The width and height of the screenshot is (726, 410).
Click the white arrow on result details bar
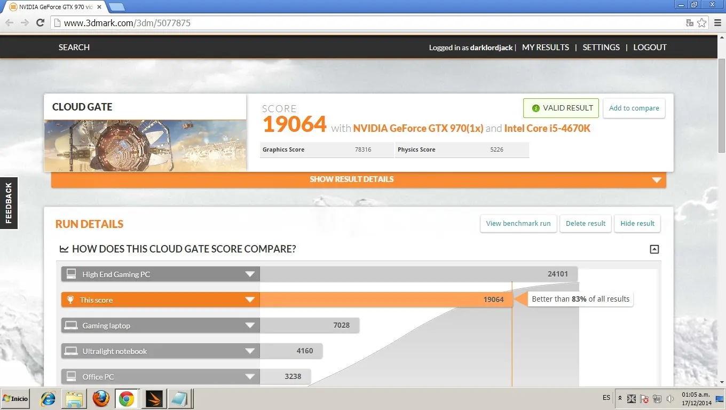tap(657, 180)
